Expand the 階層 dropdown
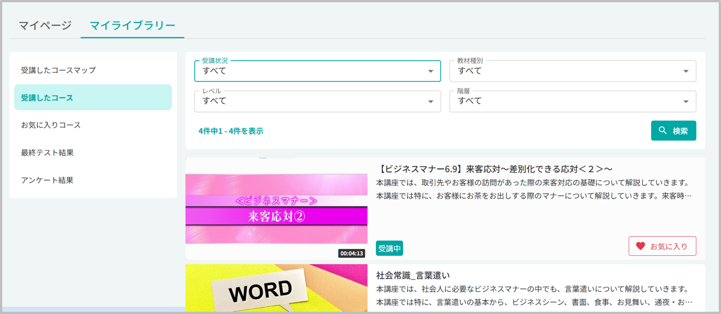This screenshot has width=721, height=314. coord(573,101)
